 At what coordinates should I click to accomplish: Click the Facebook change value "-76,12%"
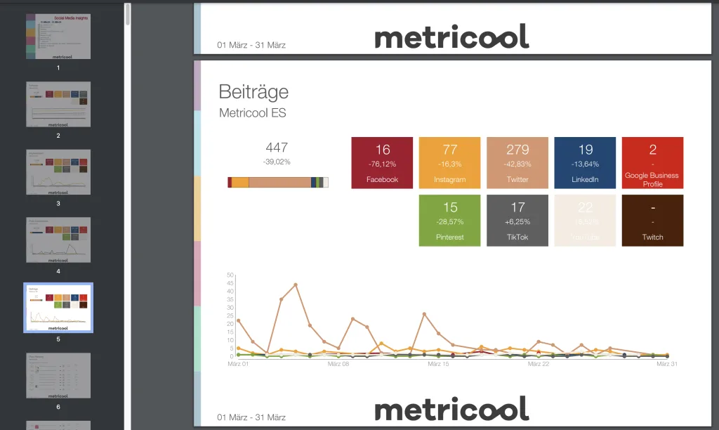382,164
